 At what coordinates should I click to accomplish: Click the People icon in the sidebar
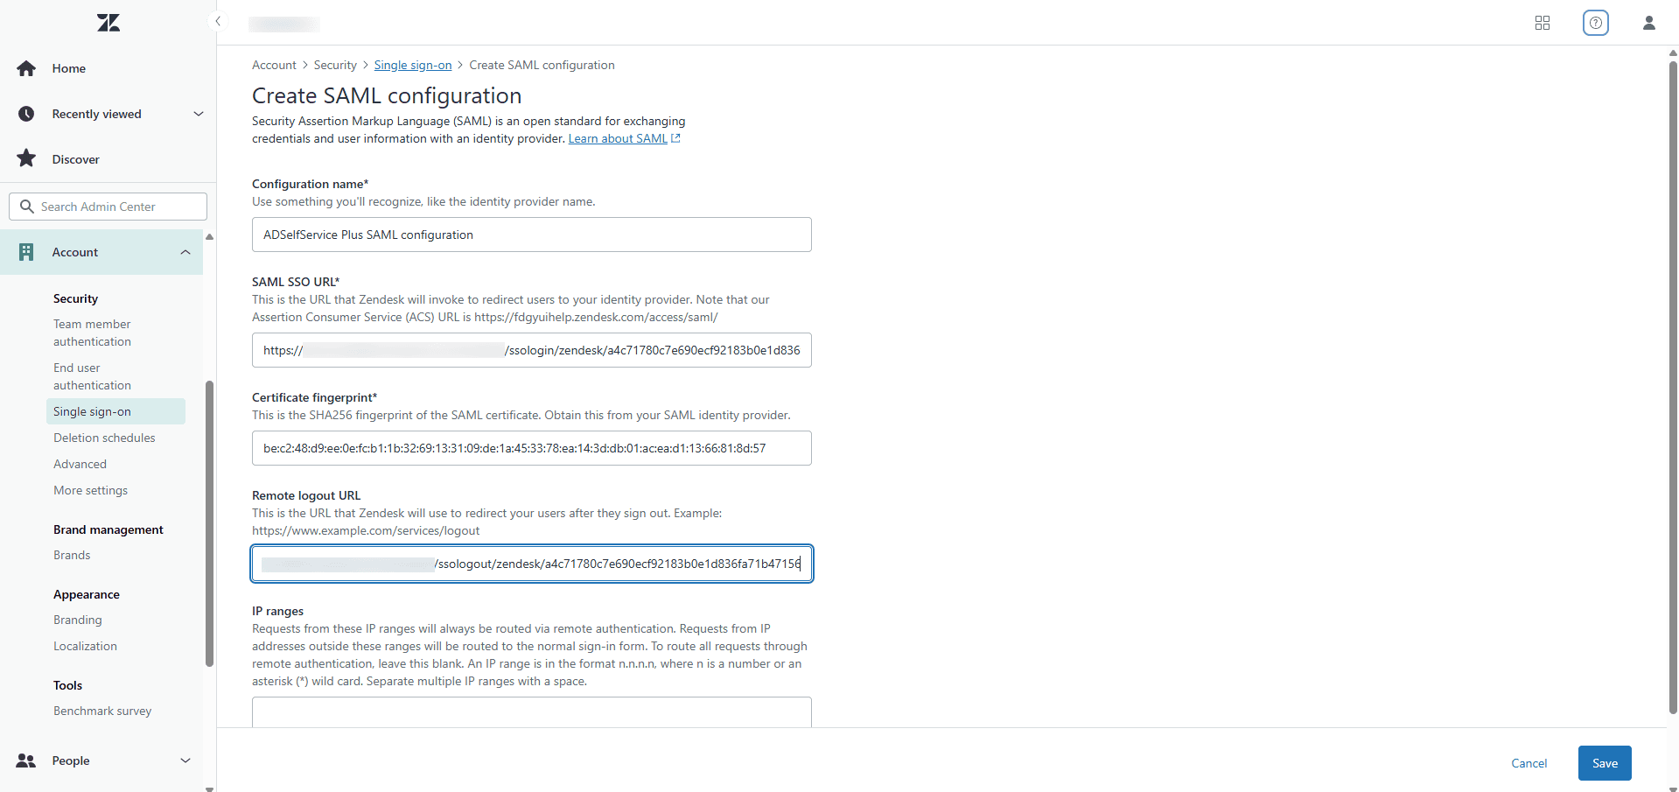(x=26, y=760)
